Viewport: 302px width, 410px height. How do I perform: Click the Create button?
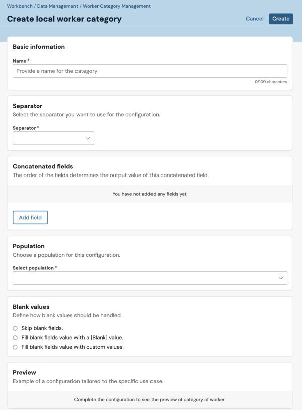click(281, 19)
